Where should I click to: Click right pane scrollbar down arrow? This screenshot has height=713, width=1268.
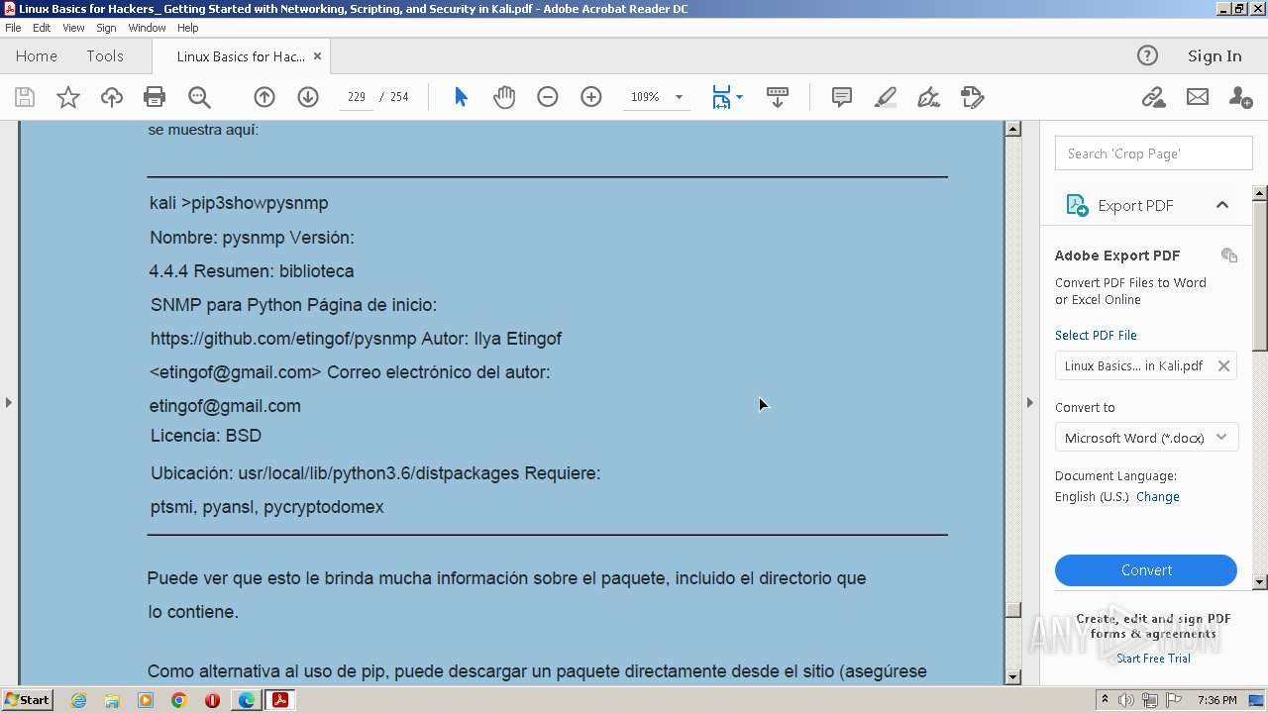(1260, 582)
